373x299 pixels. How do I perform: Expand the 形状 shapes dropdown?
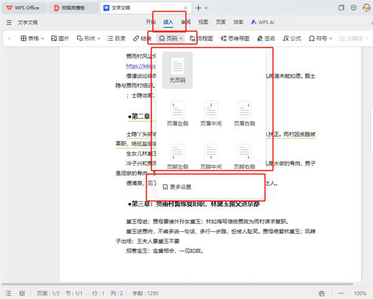click(x=89, y=39)
